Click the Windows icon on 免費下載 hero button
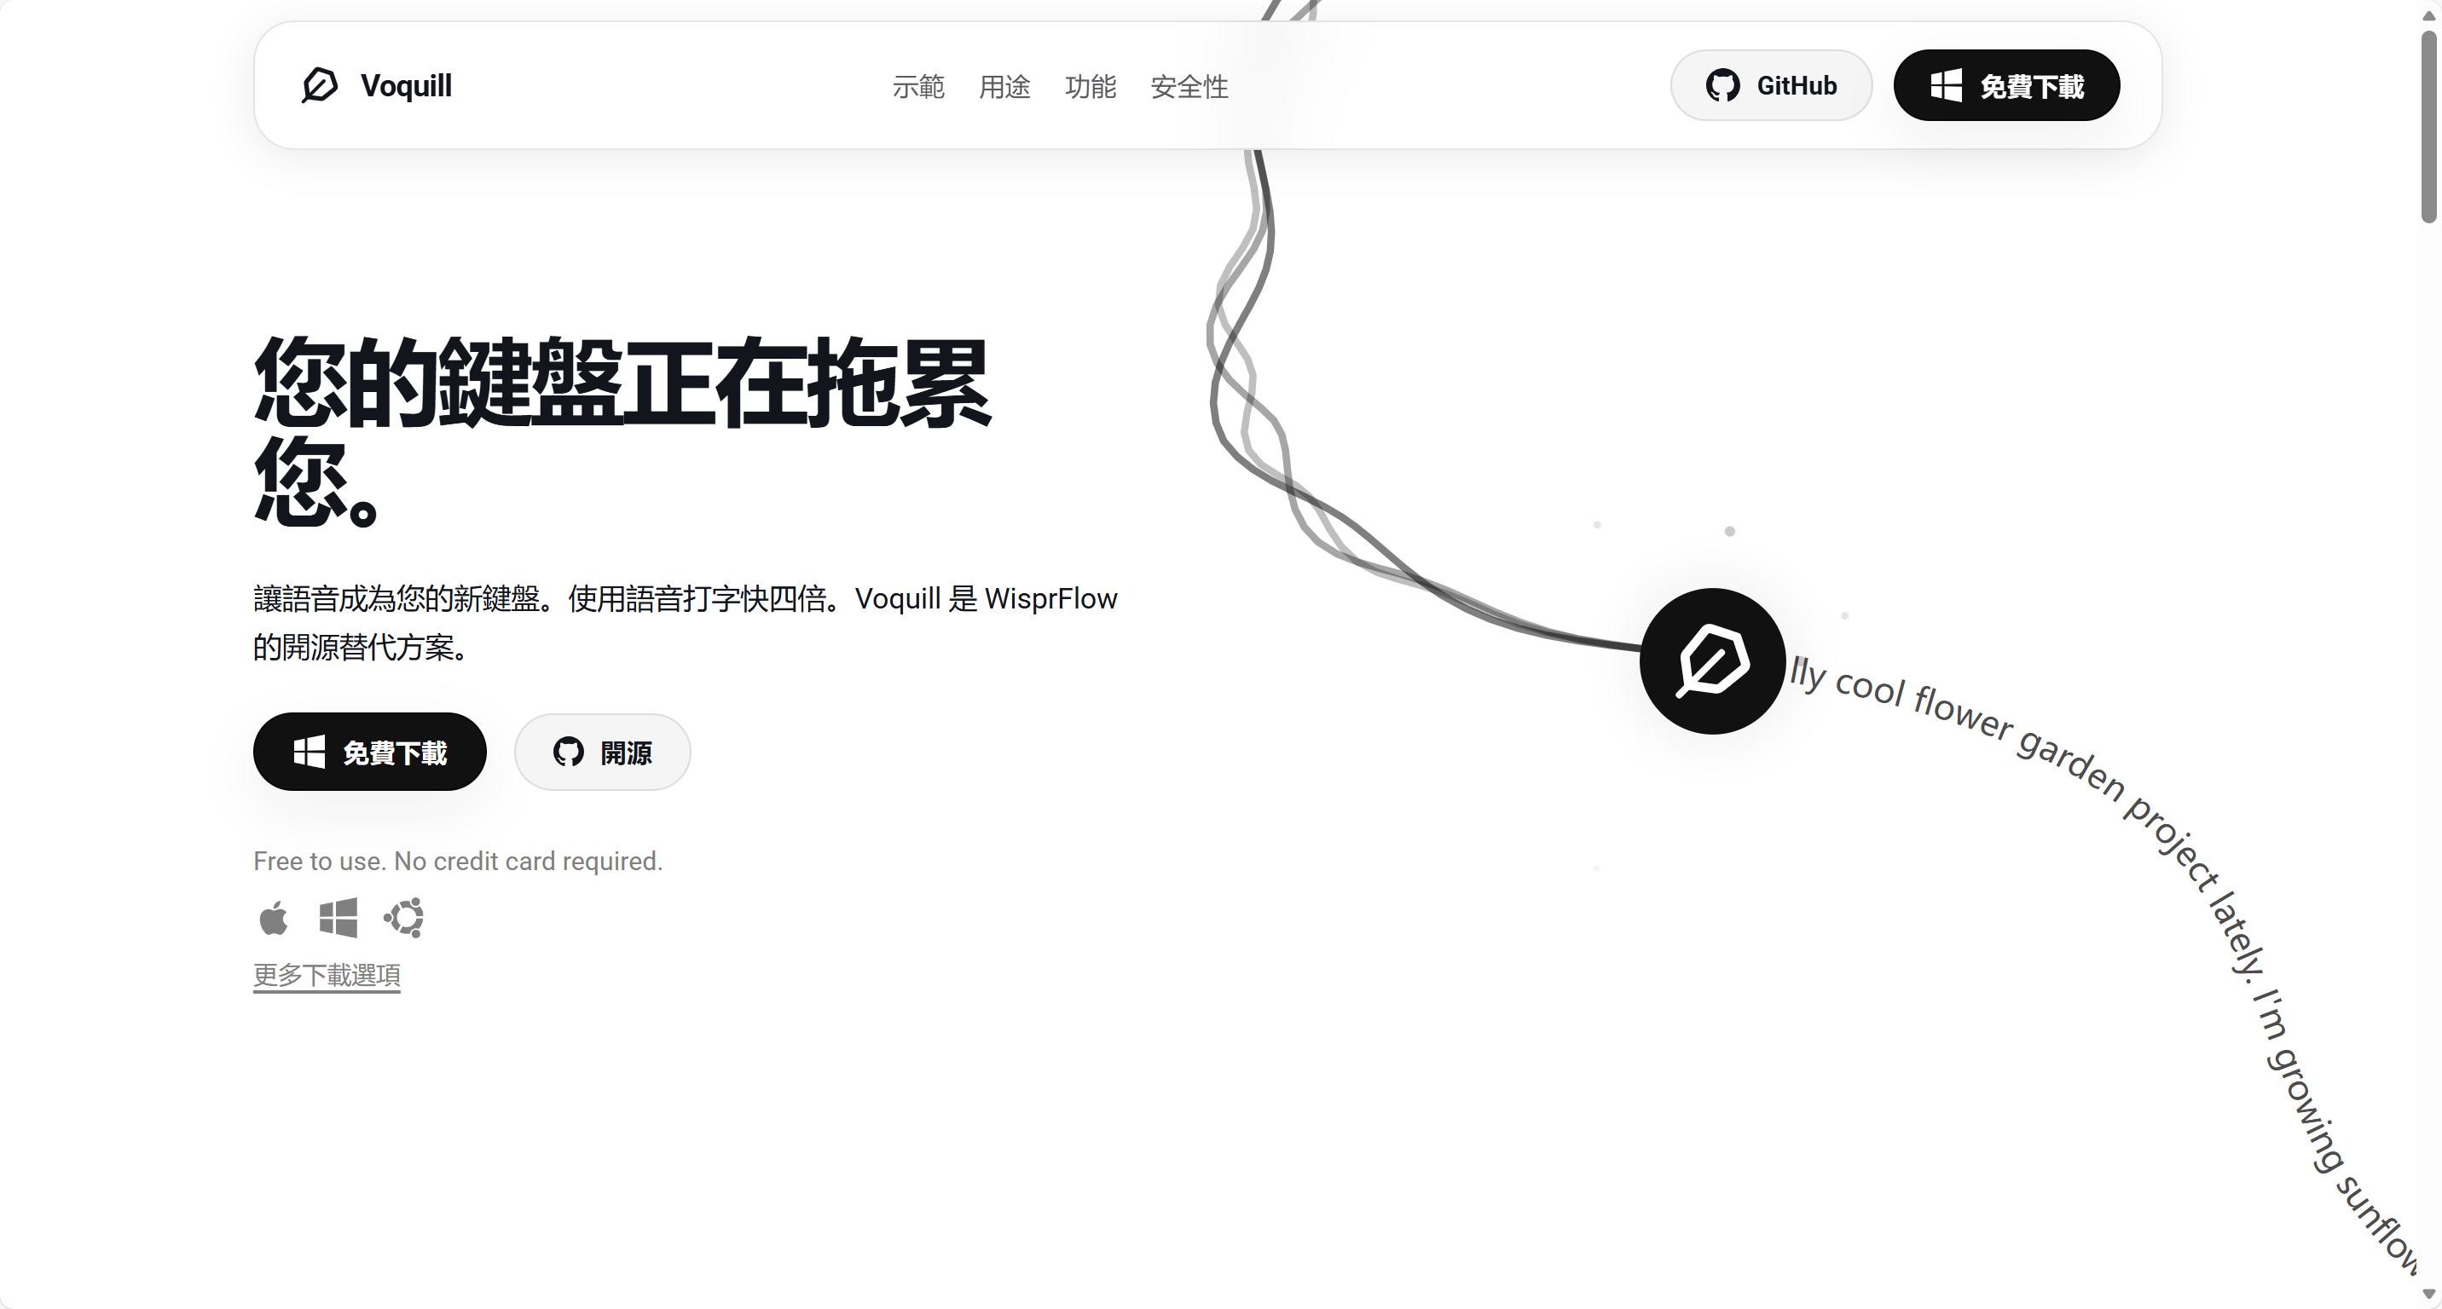Viewport: 2442px width, 1309px height. click(310, 751)
